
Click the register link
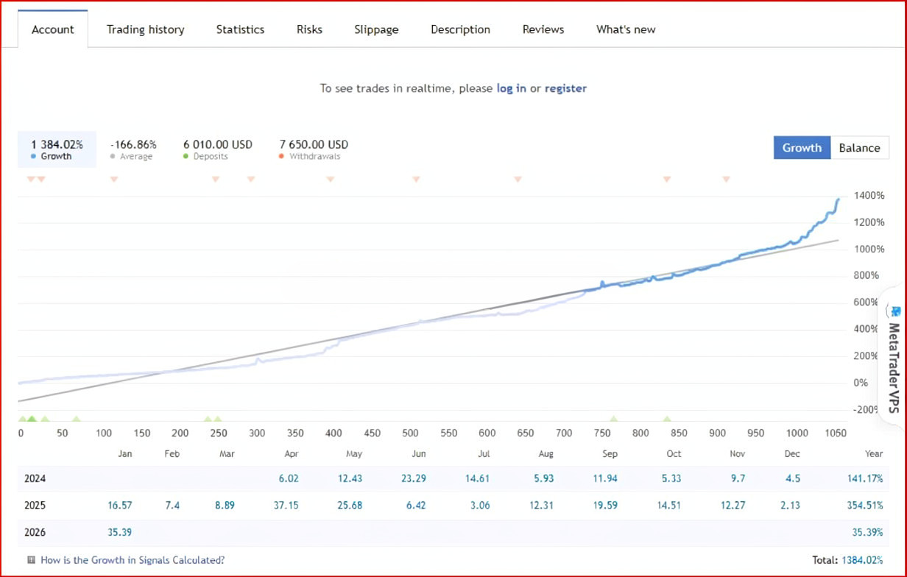[565, 88]
